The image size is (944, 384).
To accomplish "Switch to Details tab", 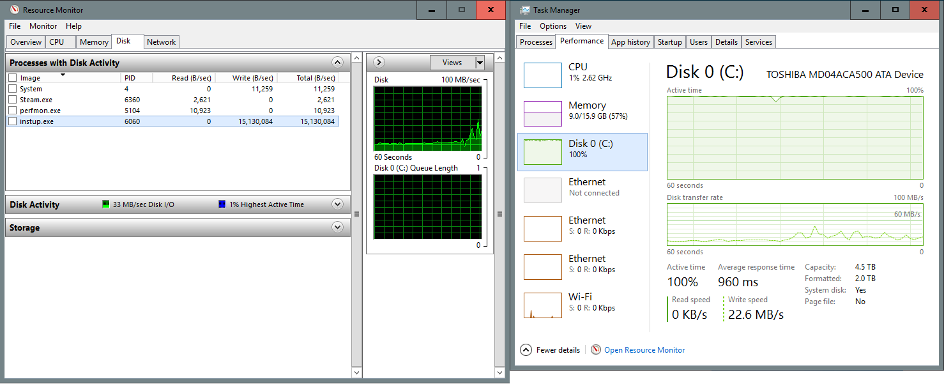I will (726, 42).
